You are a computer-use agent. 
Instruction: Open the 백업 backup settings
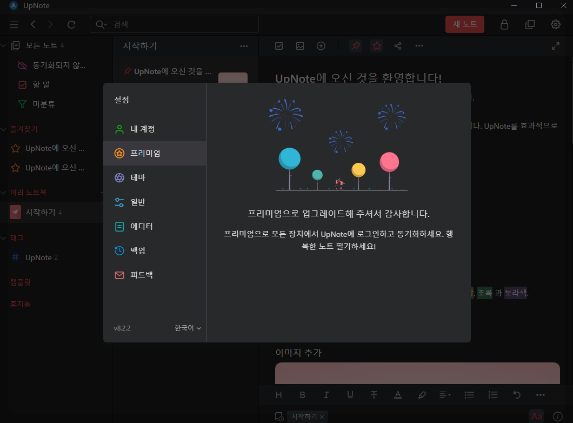point(155,250)
